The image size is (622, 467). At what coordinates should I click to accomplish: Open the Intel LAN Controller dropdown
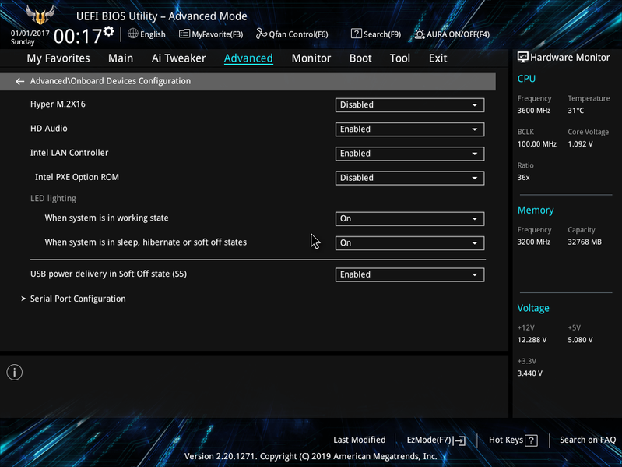409,154
